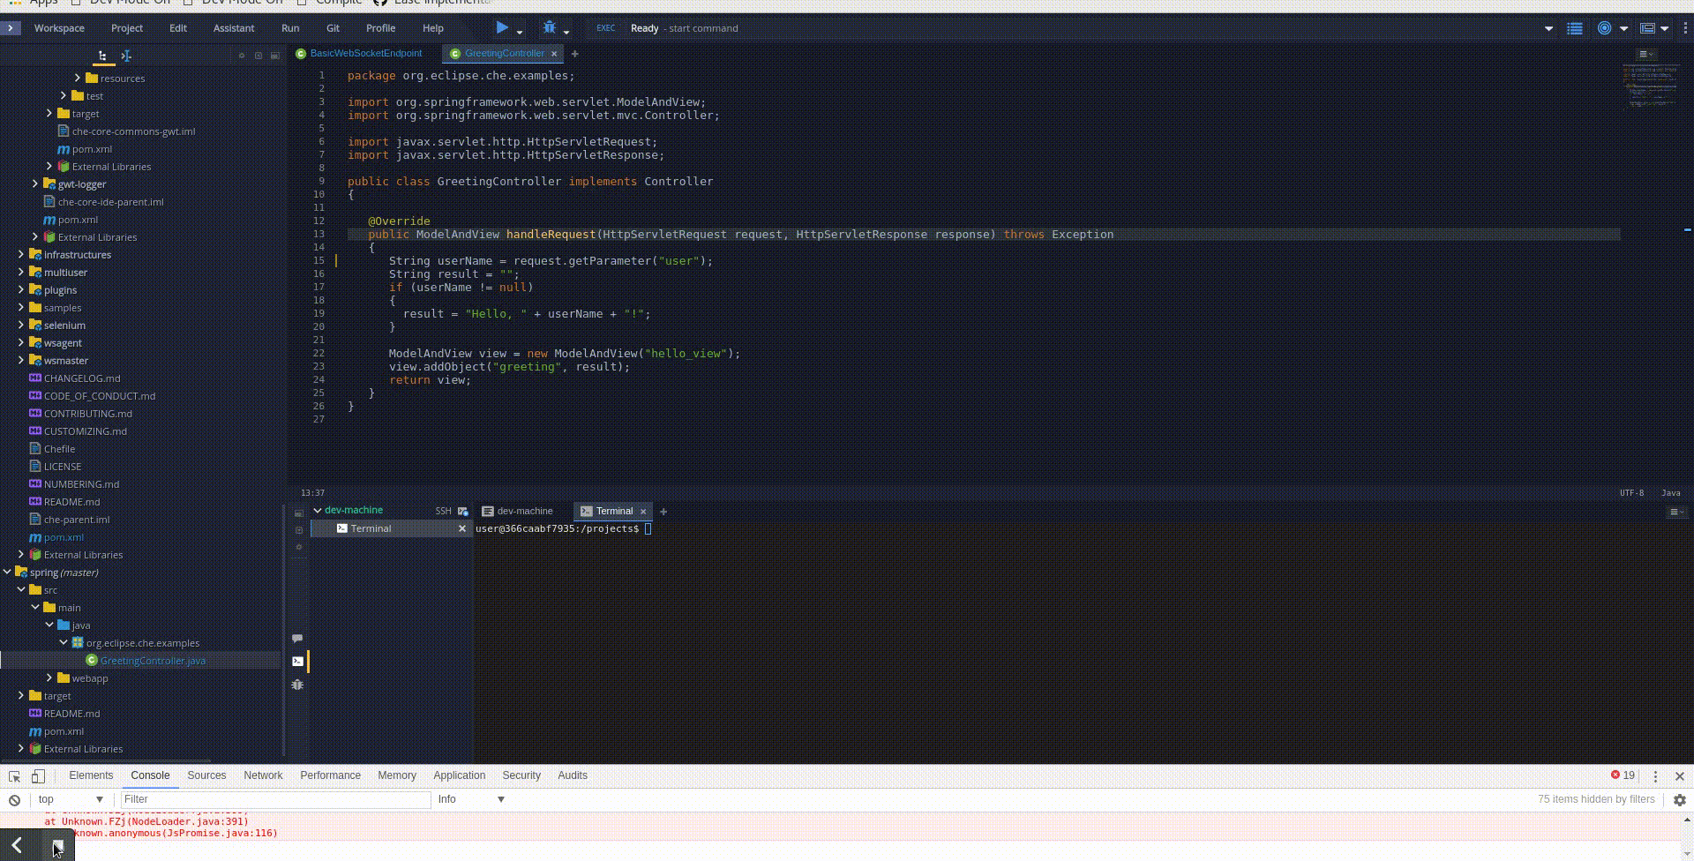Expand the wsmaster folder
The image size is (1694, 861).
tap(21, 360)
